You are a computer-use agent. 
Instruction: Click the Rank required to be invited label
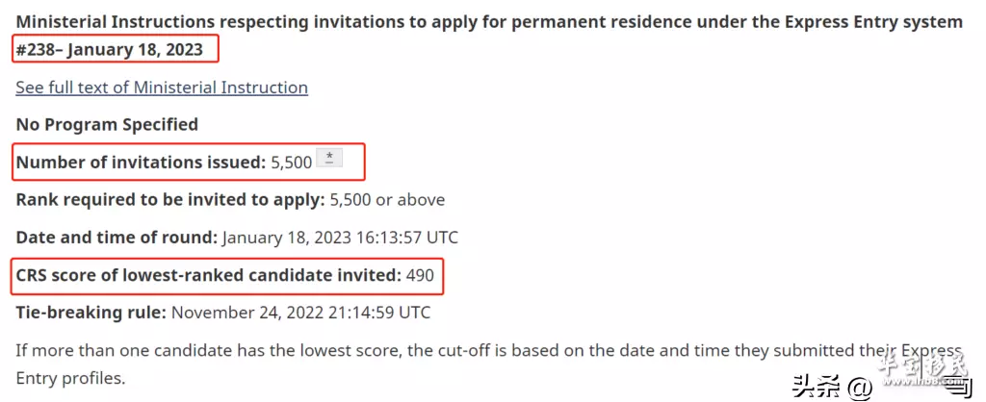click(x=170, y=200)
